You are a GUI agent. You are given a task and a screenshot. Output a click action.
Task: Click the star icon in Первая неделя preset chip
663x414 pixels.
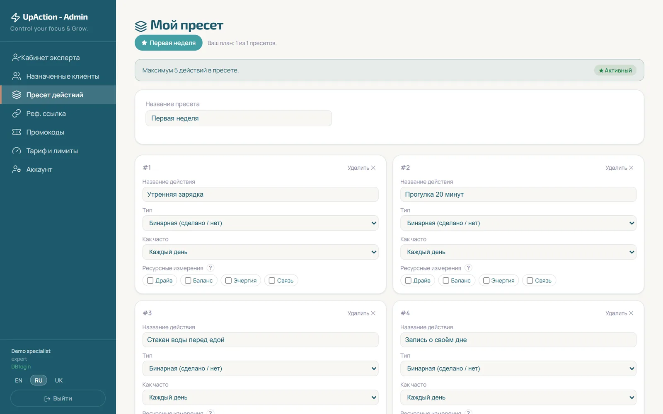[144, 43]
